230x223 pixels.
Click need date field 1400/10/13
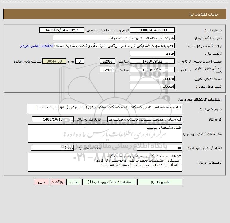[53, 119]
